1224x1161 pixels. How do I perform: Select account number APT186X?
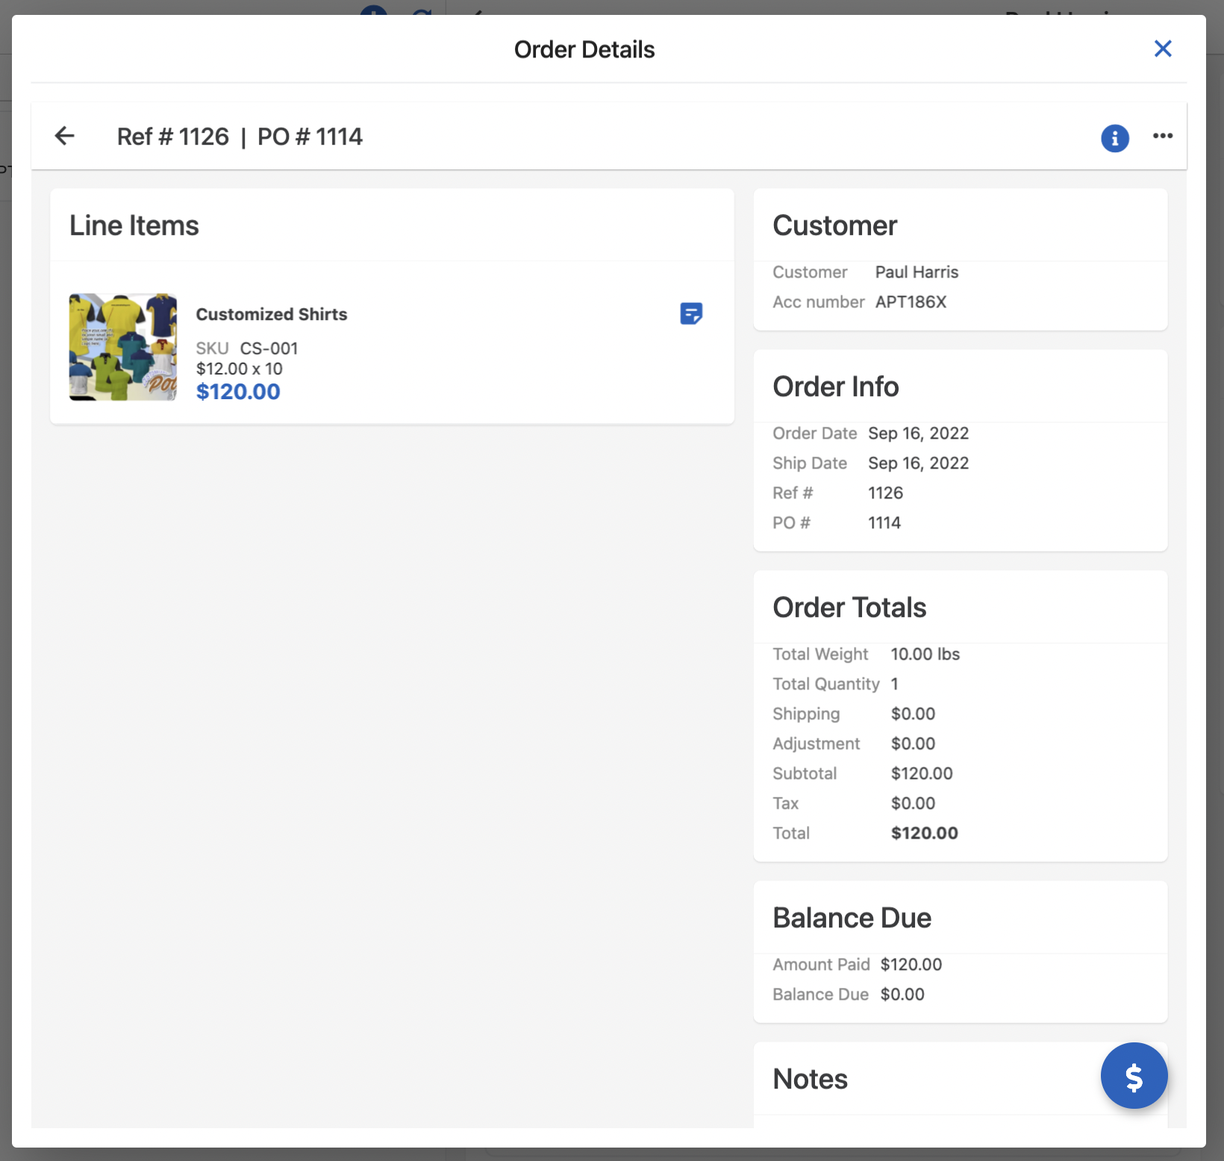(911, 302)
